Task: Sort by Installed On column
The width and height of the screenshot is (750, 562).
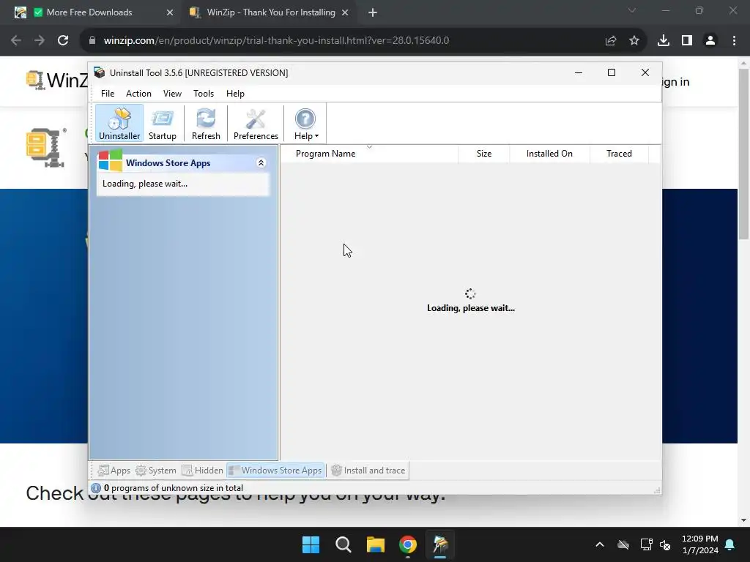Action: point(549,154)
